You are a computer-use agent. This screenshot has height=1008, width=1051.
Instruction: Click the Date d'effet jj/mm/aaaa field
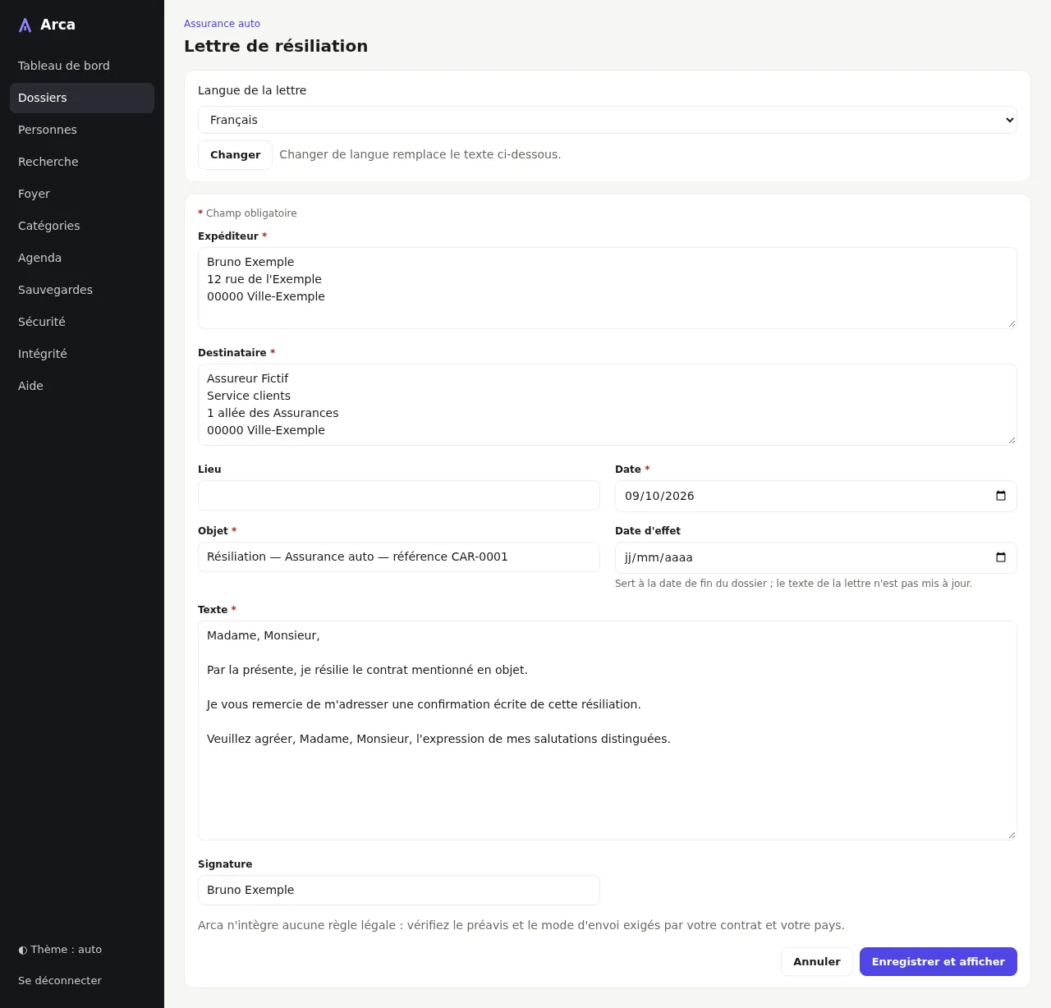click(816, 557)
